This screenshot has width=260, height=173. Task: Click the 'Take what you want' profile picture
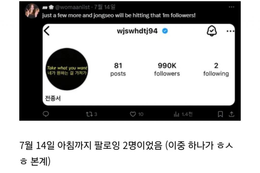pyautogui.click(x=67, y=69)
